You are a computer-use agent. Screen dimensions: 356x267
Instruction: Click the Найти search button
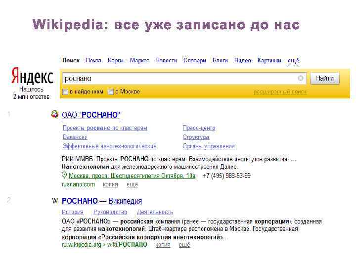[x=325, y=78]
